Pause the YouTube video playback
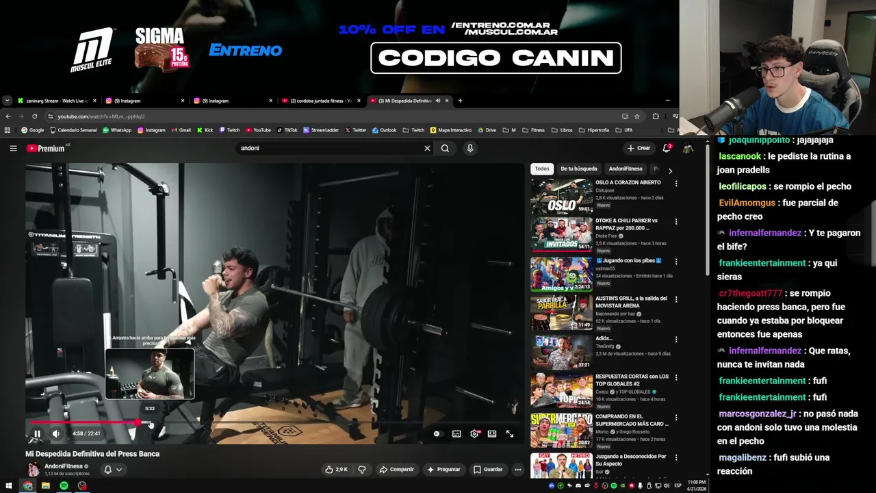This screenshot has width=876, height=493. tap(37, 433)
